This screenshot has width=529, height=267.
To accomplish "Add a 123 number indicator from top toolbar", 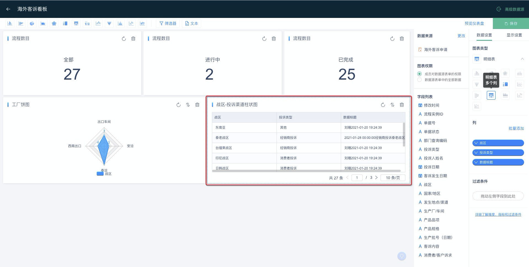I will (x=87, y=23).
